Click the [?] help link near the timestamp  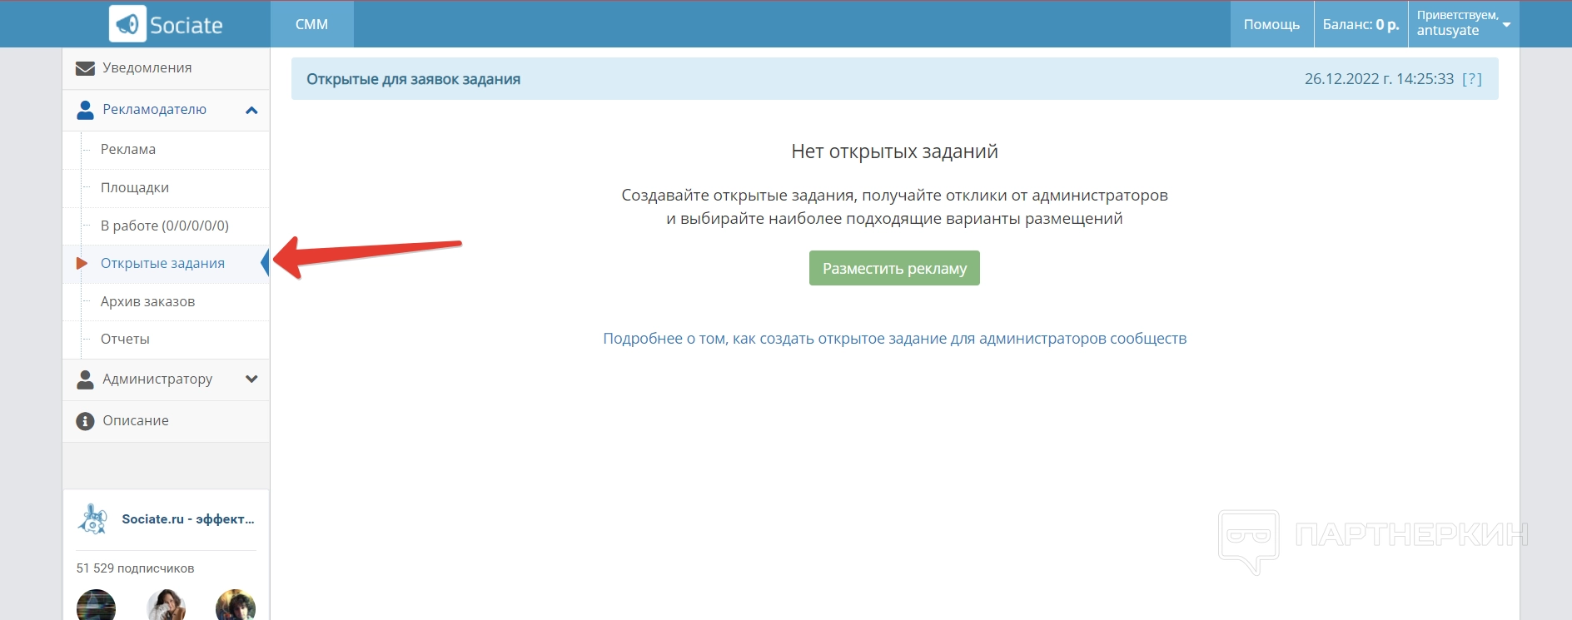(1472, 79)
